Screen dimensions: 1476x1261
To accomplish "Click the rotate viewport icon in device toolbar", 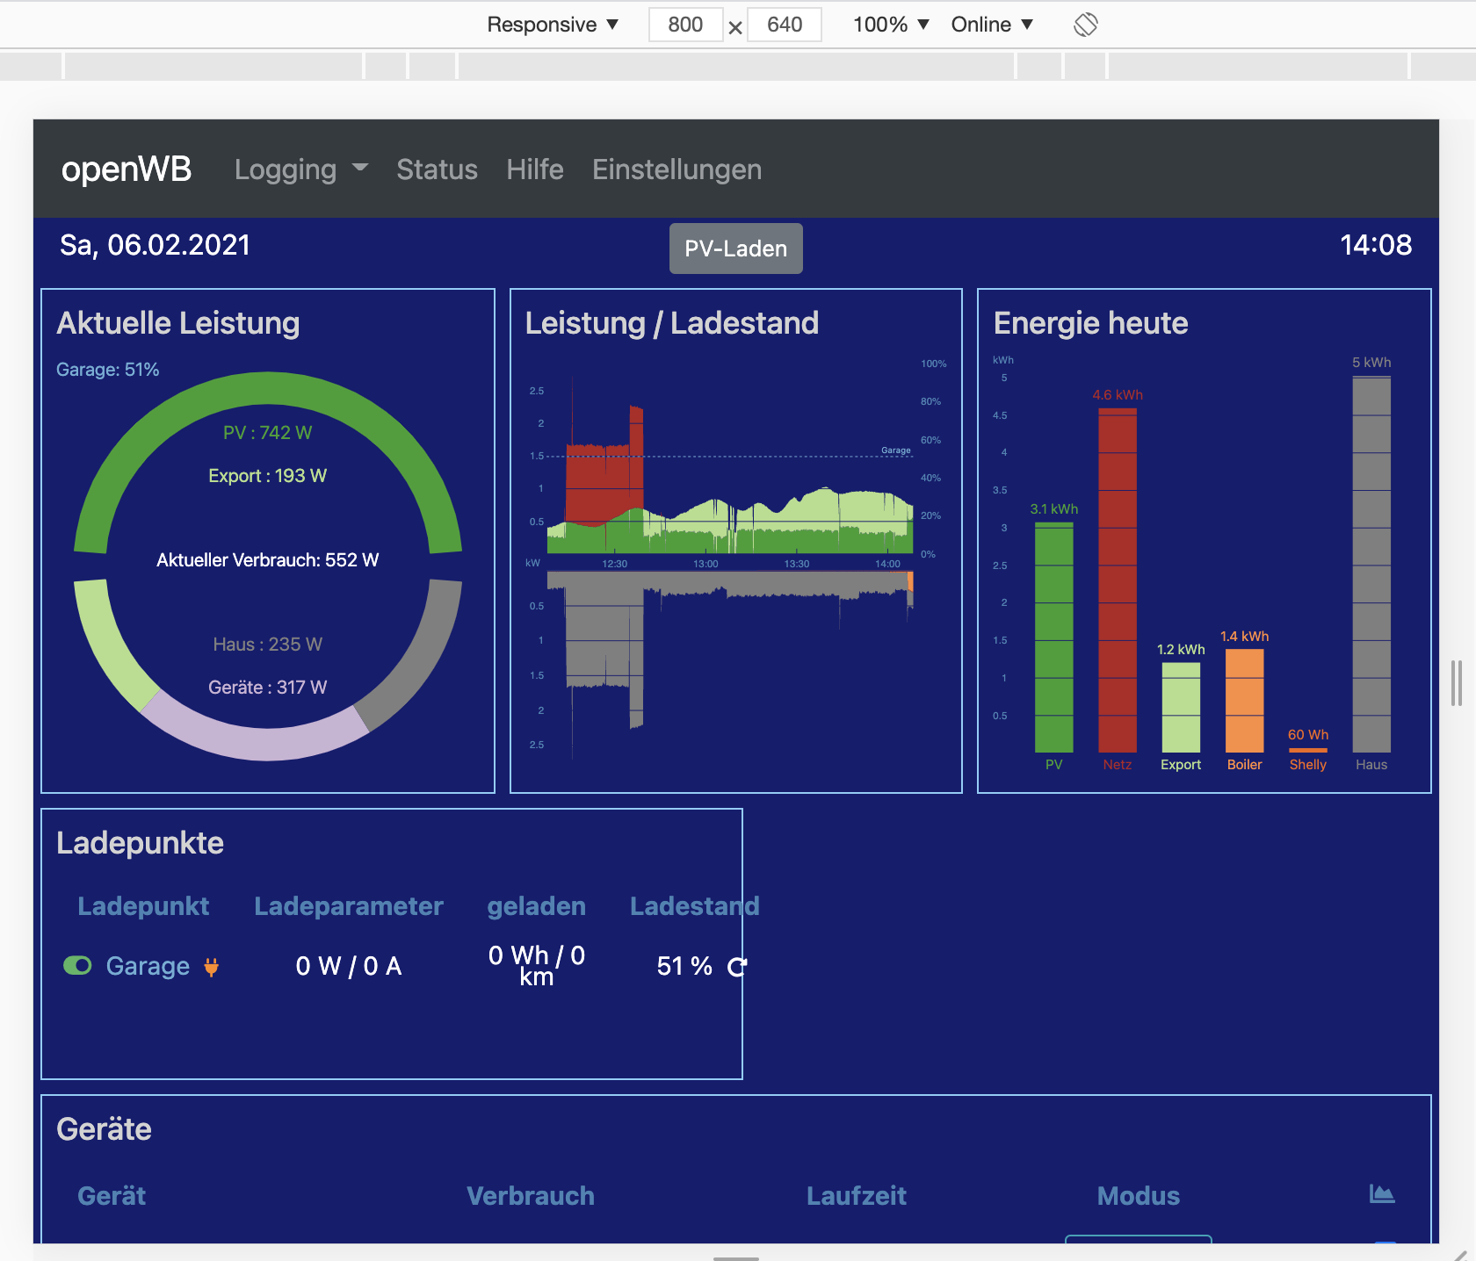I will [1085, 25].
